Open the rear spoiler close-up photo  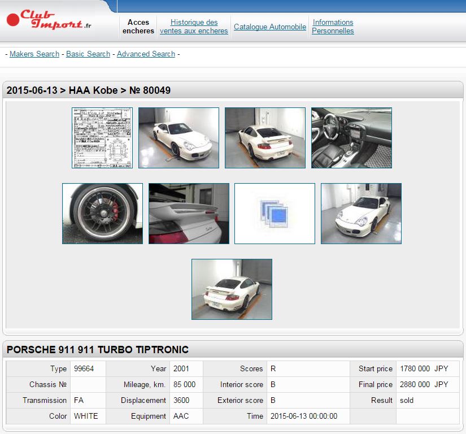pyautogui.click(x=189, y=214)
